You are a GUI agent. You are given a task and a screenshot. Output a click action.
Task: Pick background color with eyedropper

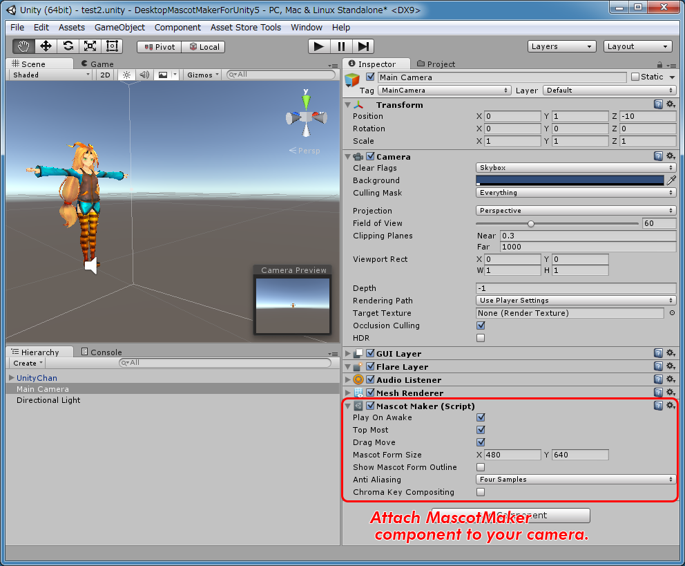click(x=671, y=180)
